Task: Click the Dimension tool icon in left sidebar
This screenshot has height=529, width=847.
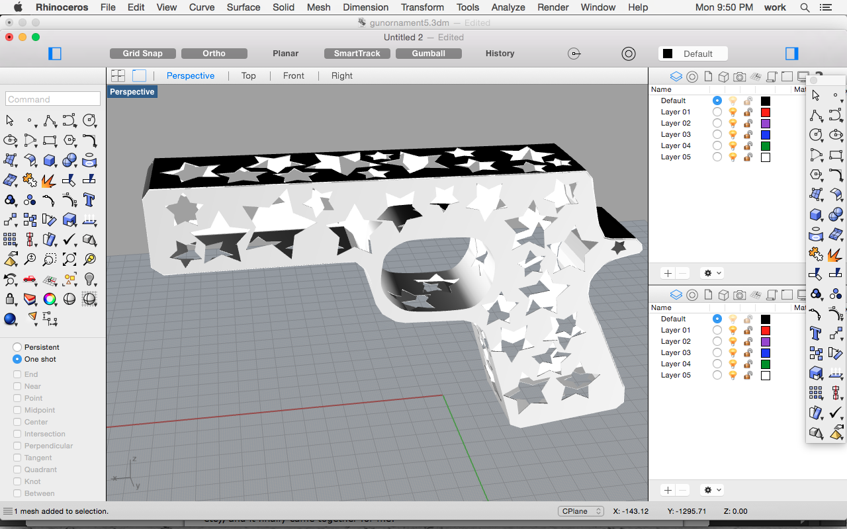Action: pos(50,319)
